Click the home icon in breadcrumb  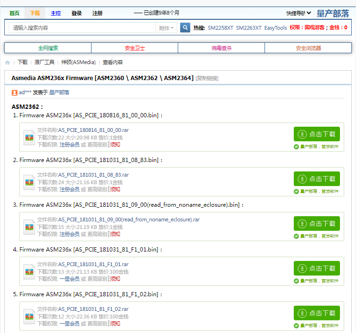(x=8, y=63)
